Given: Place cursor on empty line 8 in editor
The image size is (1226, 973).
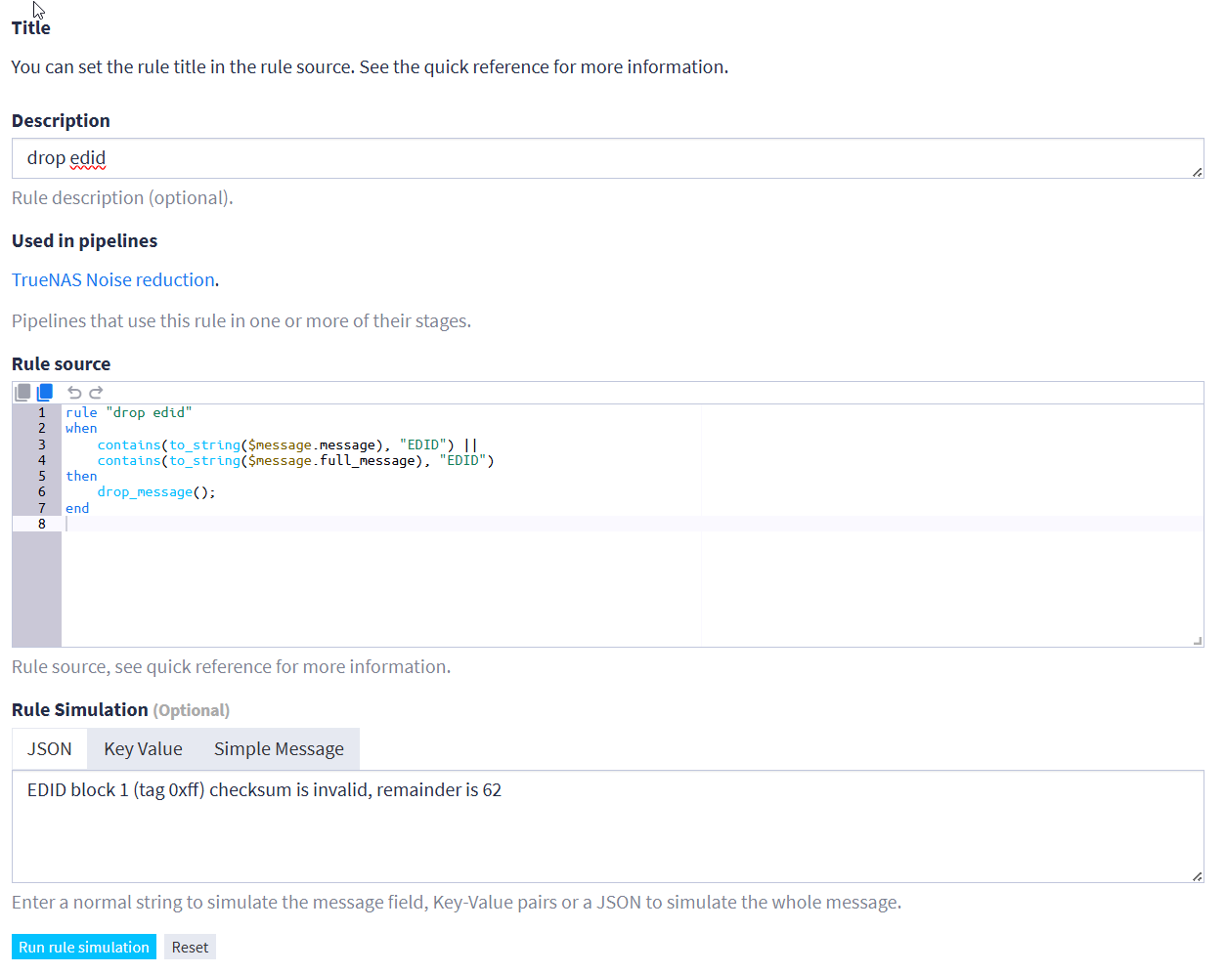Looking at the screenshot, I should [391, 525].
